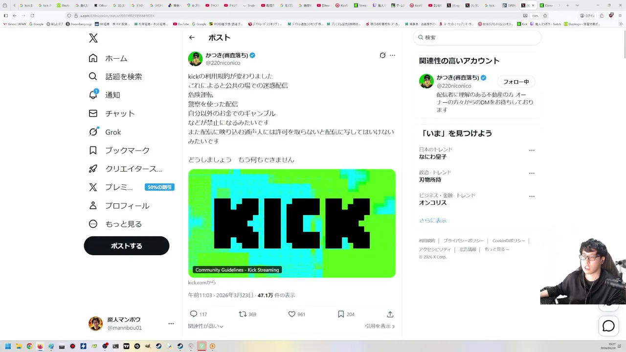This screenshot has width=626, height=352.
Task: Open YouTube bookmark in bookmarks bar
Action: tap(180, 24)
